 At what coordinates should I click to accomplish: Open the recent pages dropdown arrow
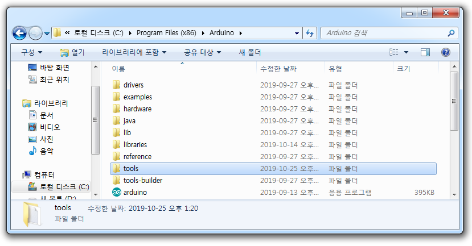(47, 34)
